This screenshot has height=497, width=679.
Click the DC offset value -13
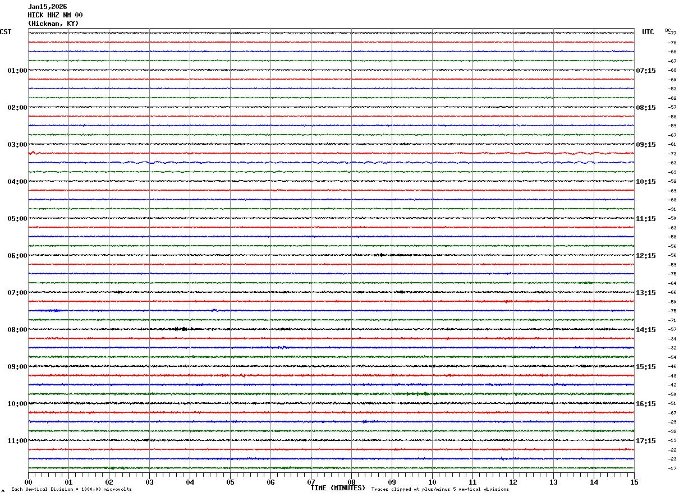672,440
